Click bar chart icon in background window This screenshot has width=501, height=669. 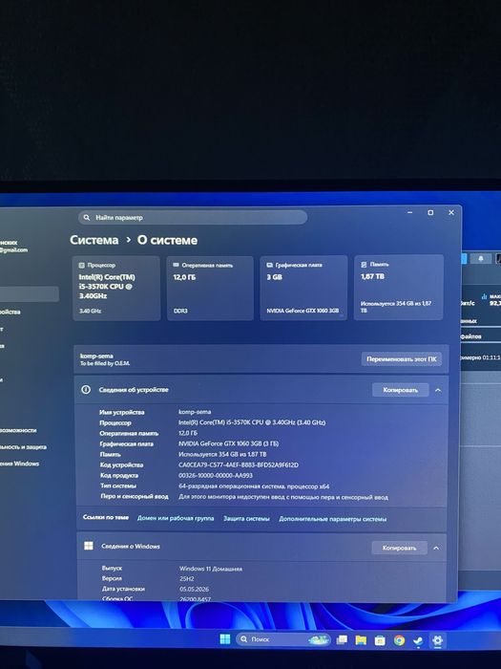pos(484,295)
